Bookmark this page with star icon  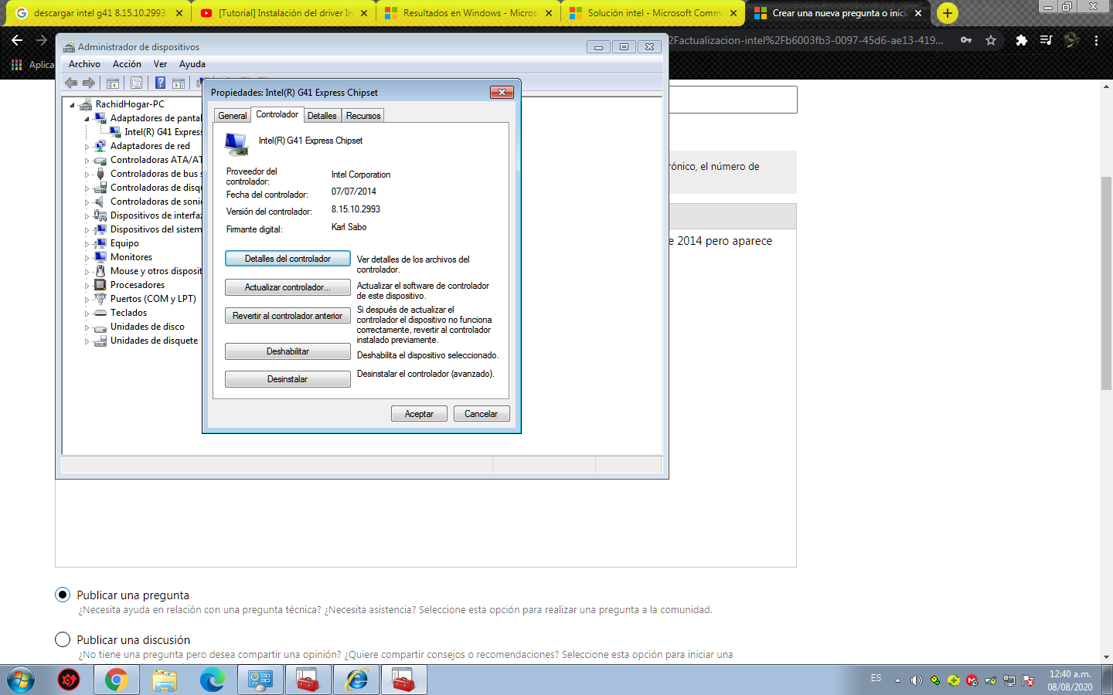pos(991,40)
